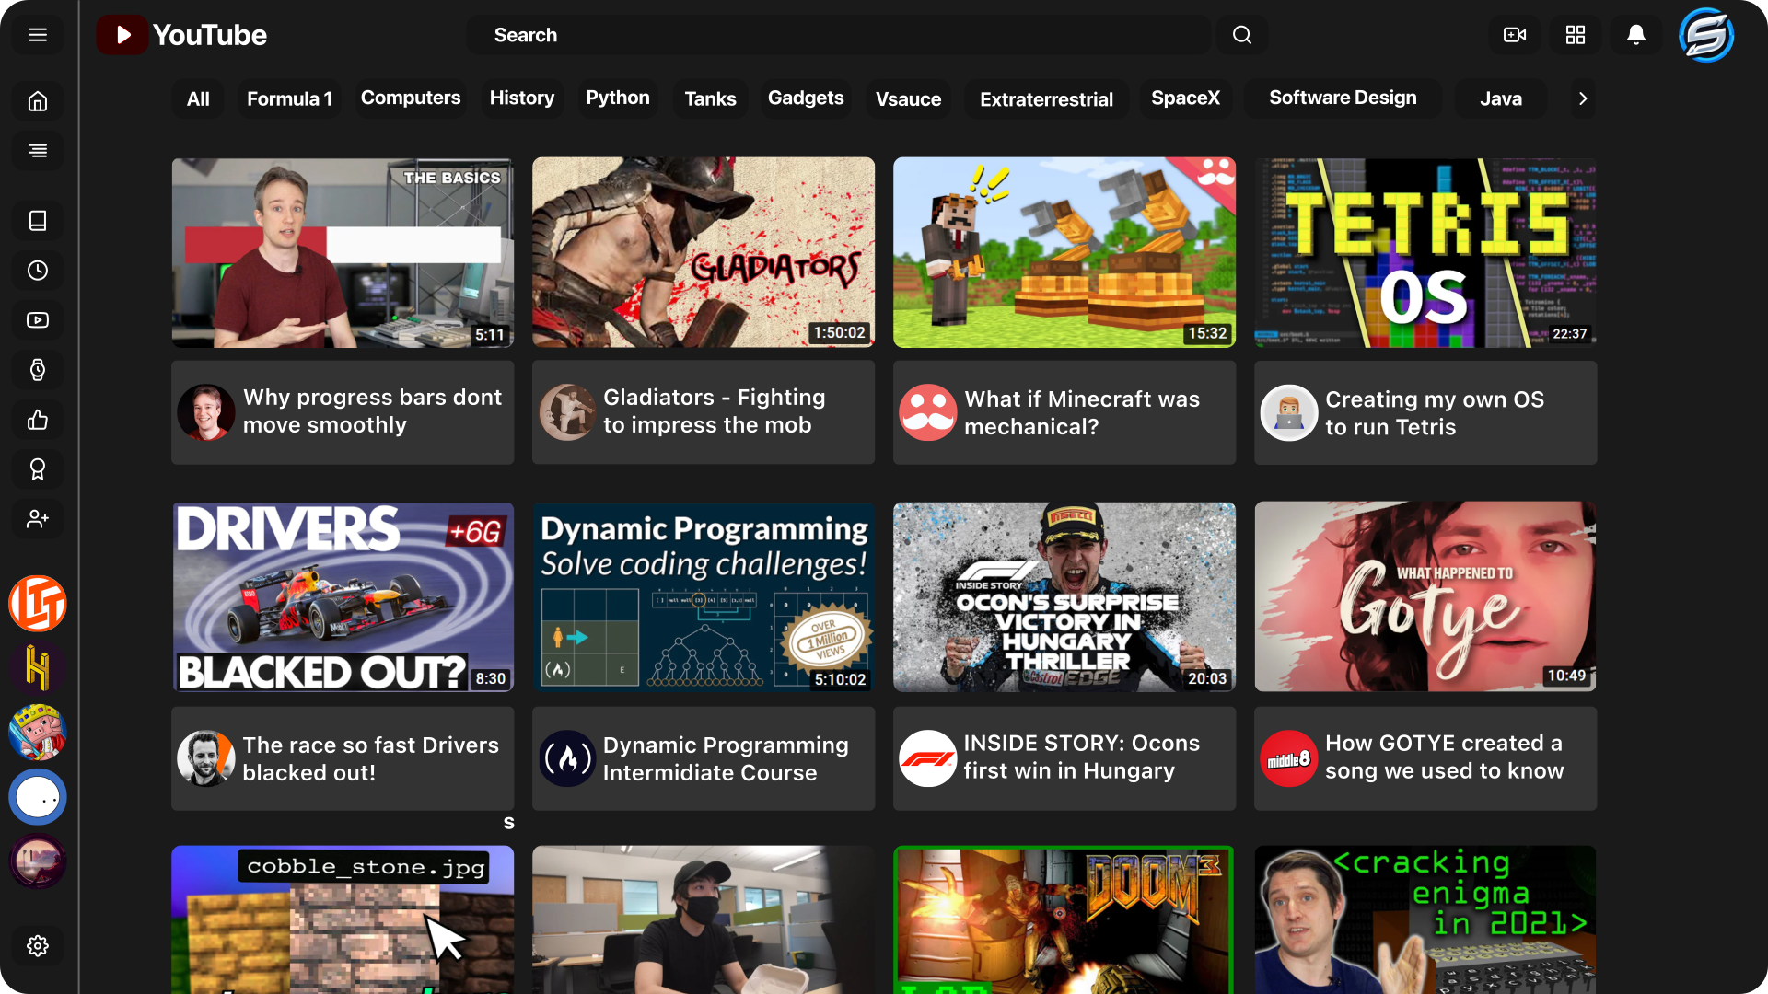Filter by SpaceX category chip

(x=1185, y=98)
